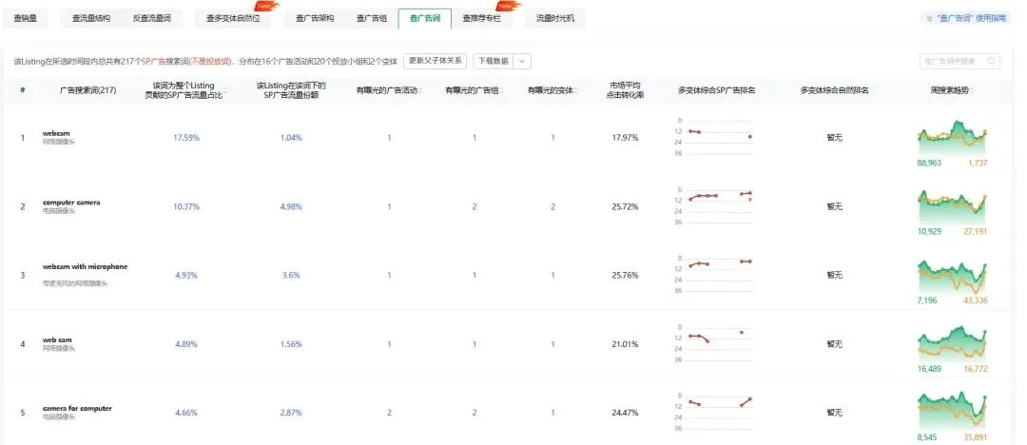Sort by the 周搜索趋势 column sort icon
The height and width of the screenshot is (445, 1027).
(x=971, y=90)
